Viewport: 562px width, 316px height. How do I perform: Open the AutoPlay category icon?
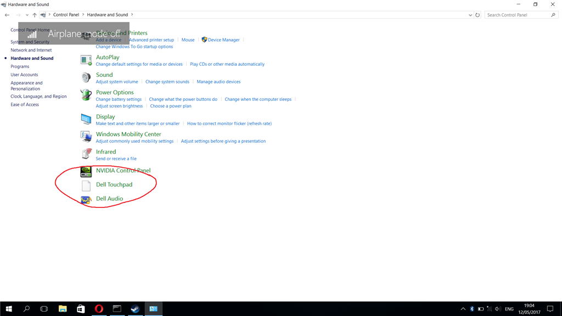click(x=86, y=60)
